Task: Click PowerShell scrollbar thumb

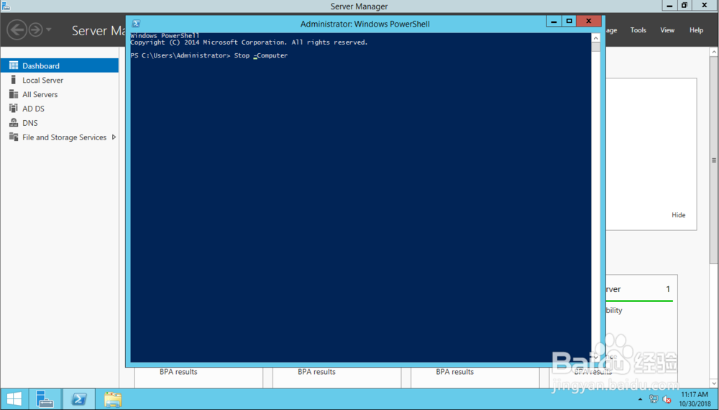Action: [x=595, y=47]
